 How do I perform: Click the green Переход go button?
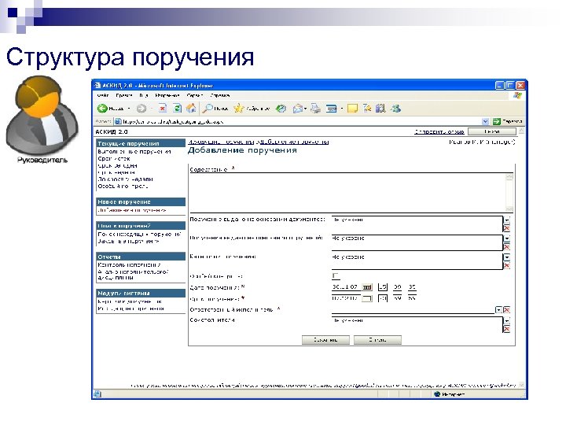(508, 121)
